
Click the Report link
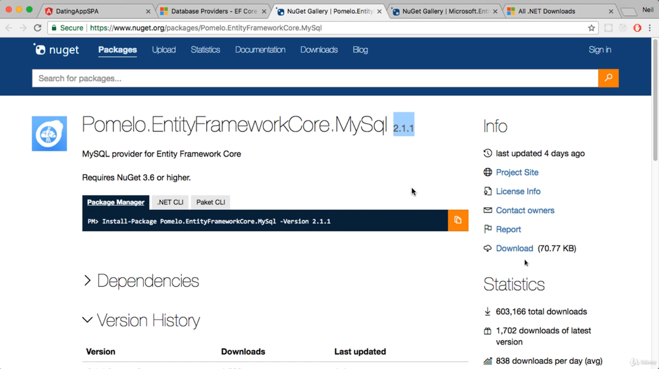click(x=508, y=230)
